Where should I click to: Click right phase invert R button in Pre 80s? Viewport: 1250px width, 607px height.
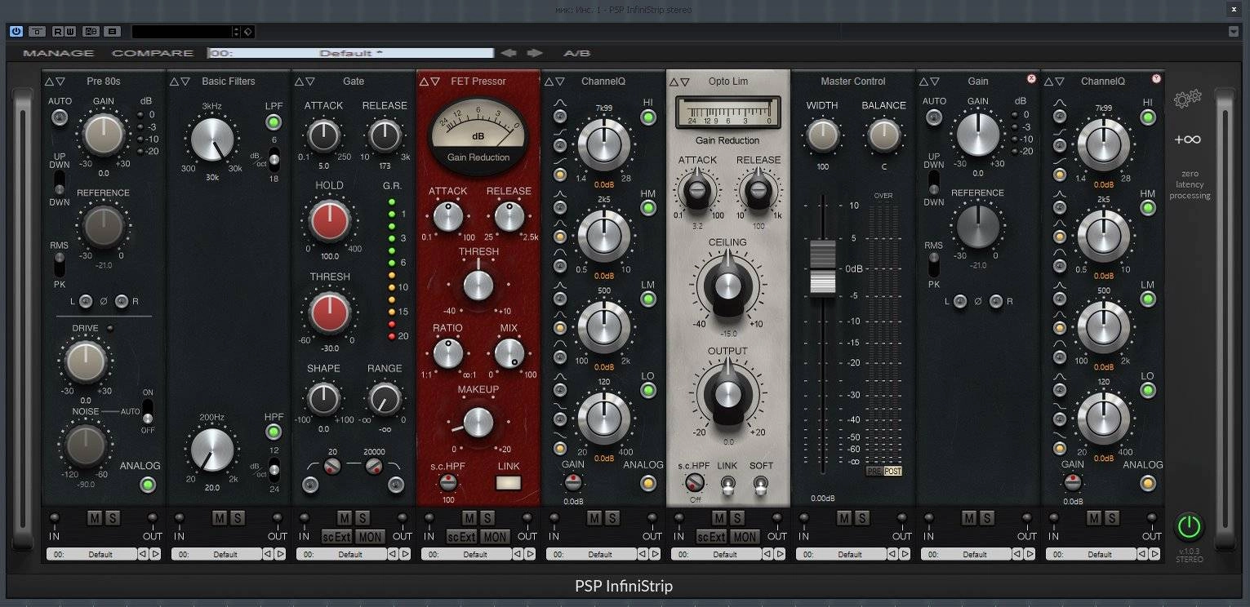122,301
